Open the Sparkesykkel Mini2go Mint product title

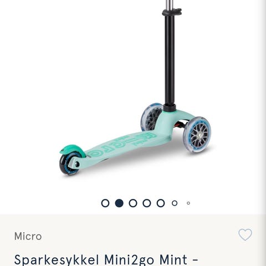(106, 260)
